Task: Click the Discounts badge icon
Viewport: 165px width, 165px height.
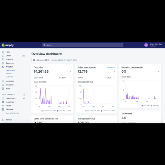Action: 3,85
